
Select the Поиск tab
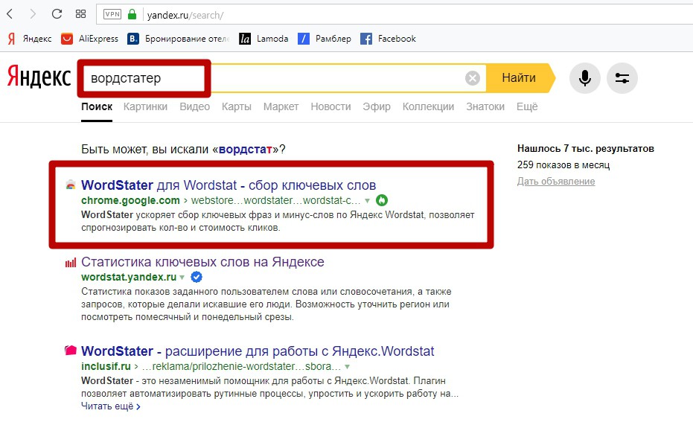click(97, 107)
